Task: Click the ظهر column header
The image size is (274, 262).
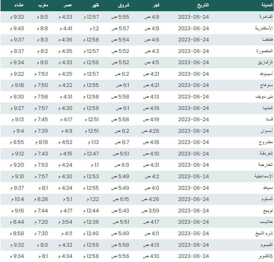Action: [95, 5]
